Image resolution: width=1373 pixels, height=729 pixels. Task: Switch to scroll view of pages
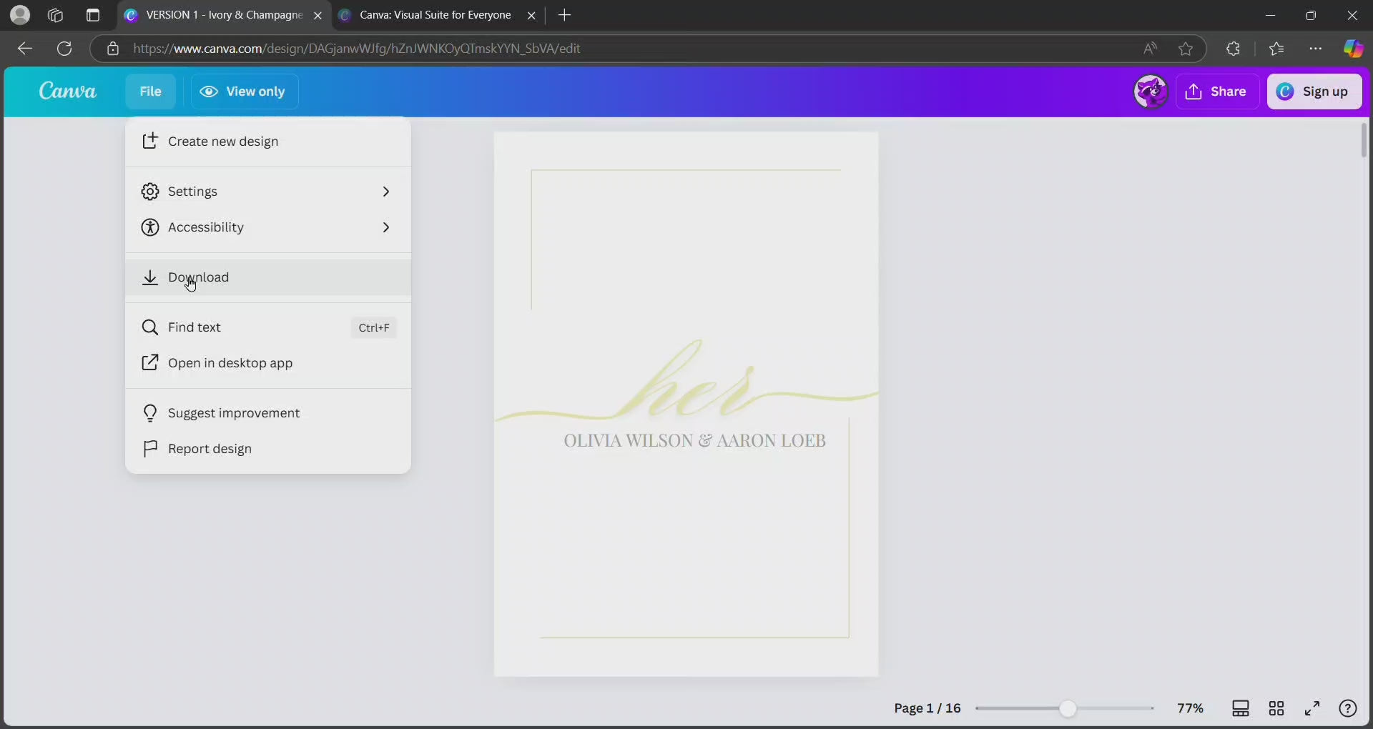pyautogui.click(x=1240, y=708)
